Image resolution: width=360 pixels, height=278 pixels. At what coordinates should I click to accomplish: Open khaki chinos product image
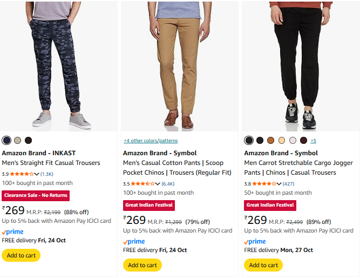pos(180,65)
